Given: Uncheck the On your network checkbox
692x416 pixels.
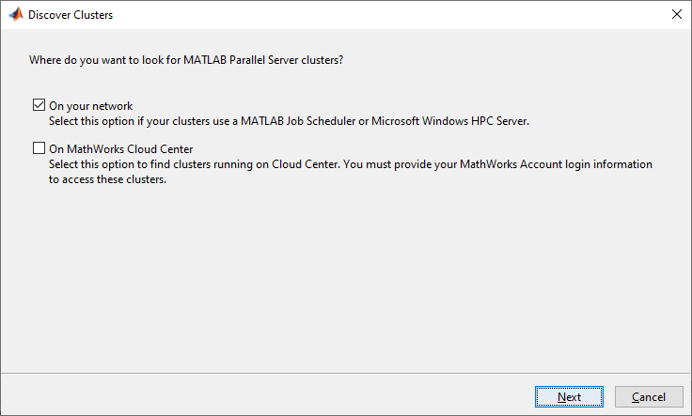Looking at the screenshot, I should (39, 106).
